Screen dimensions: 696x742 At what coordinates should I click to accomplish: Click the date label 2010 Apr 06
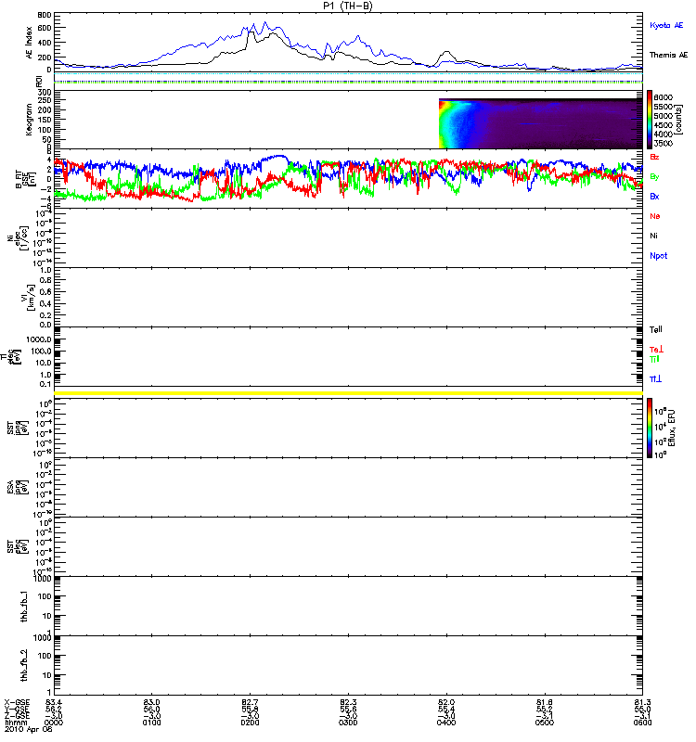tap(29, 729)
